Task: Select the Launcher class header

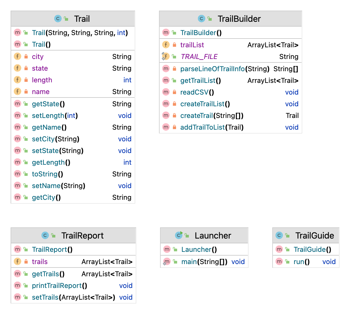Action: click(204, 235)
